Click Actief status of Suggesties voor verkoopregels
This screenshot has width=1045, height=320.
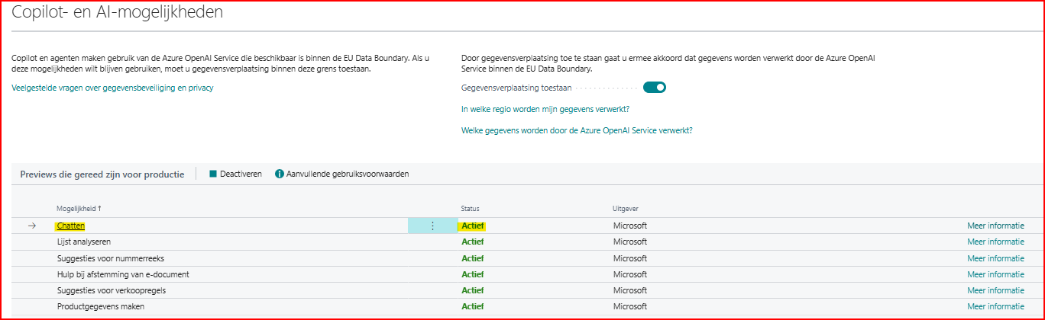tap(473, 290)
